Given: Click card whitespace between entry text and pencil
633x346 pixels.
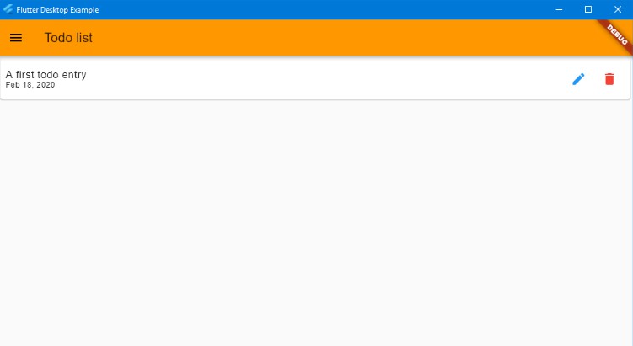Looking at the screenshot, I should pyautogui.click(x=323, y=79).
